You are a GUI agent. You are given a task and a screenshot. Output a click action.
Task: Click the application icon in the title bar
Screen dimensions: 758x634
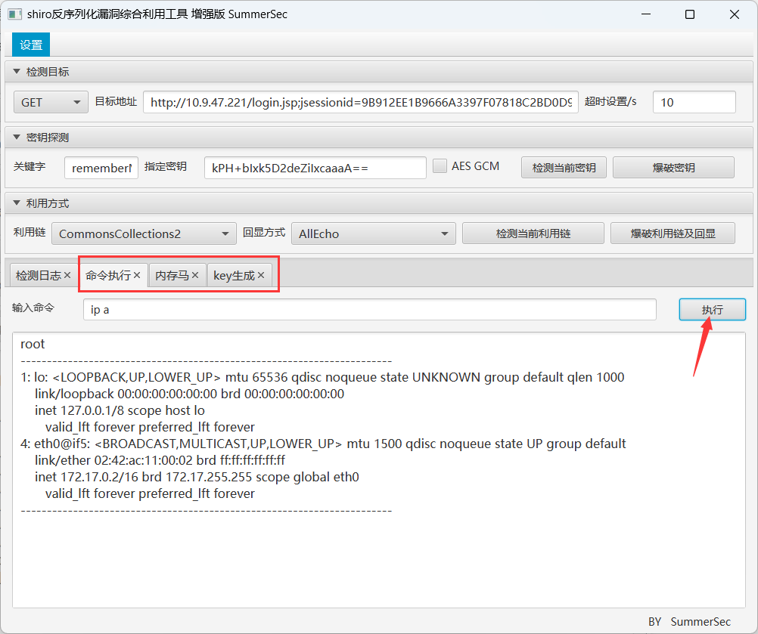(14, 14)
